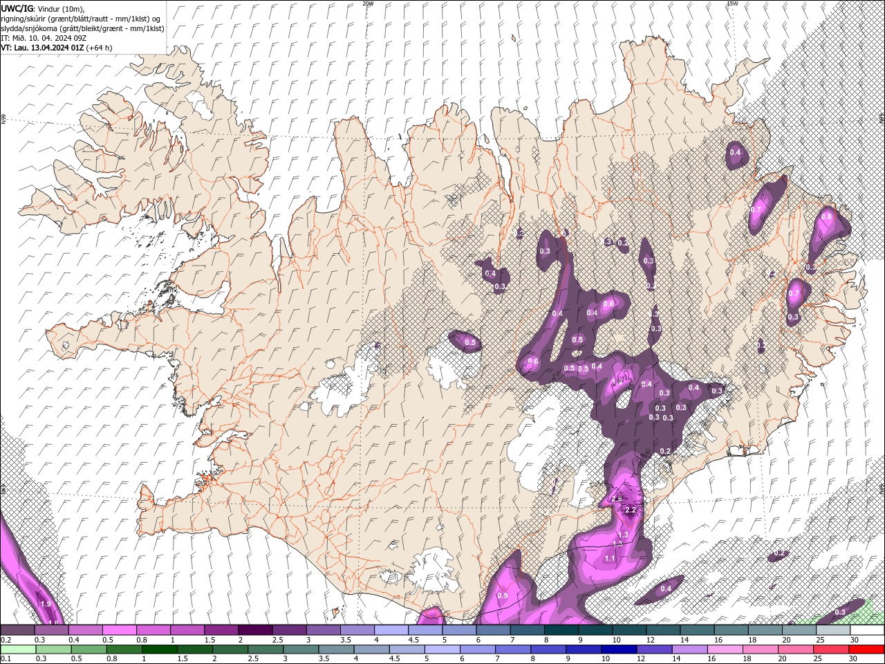Select the bottom-row swatch between 20 and 25
Image resolution: width=885 pixels, height=664 pixels.
pyautogui.click(x=796, y=649)
